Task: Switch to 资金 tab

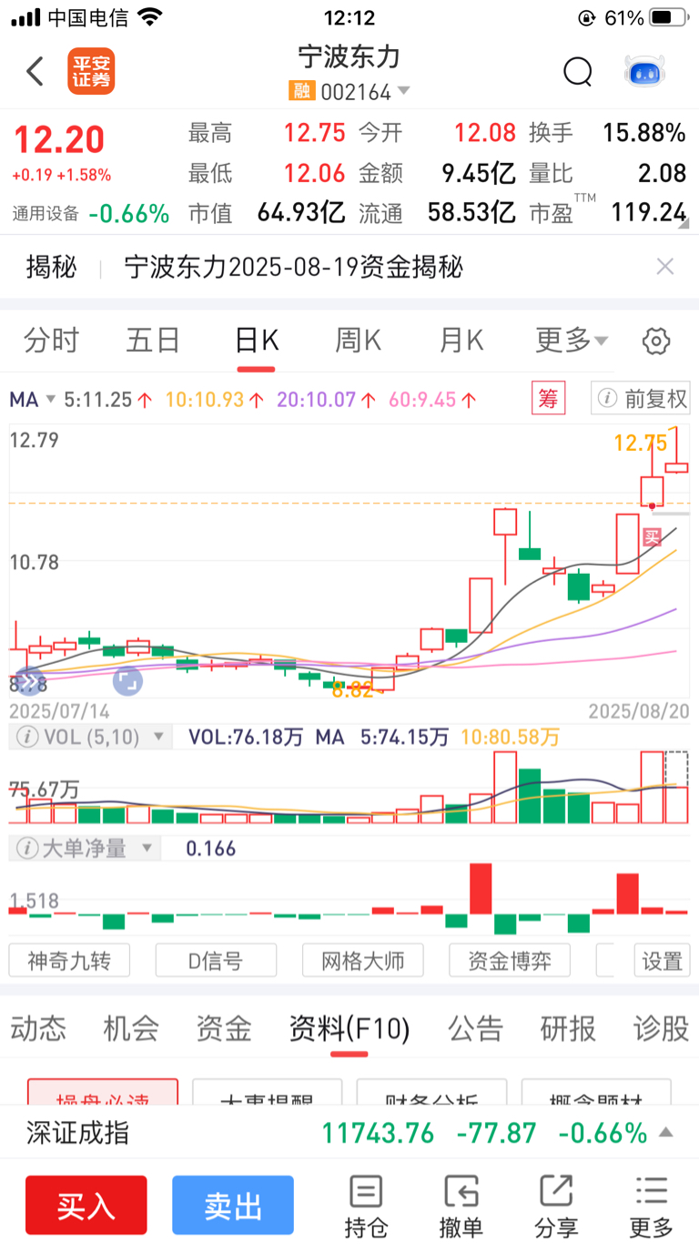Action: [x=224, y=1029]
